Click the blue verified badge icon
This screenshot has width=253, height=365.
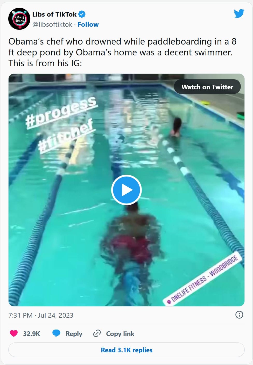click(82, 14)
